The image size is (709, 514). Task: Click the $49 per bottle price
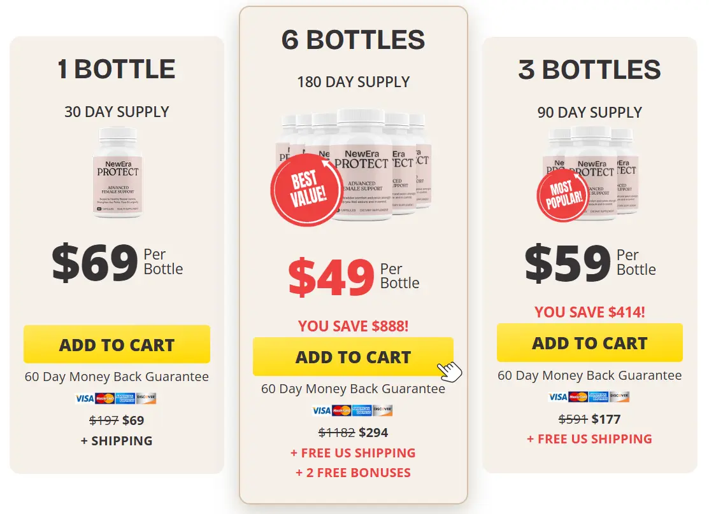coord(331,277)
